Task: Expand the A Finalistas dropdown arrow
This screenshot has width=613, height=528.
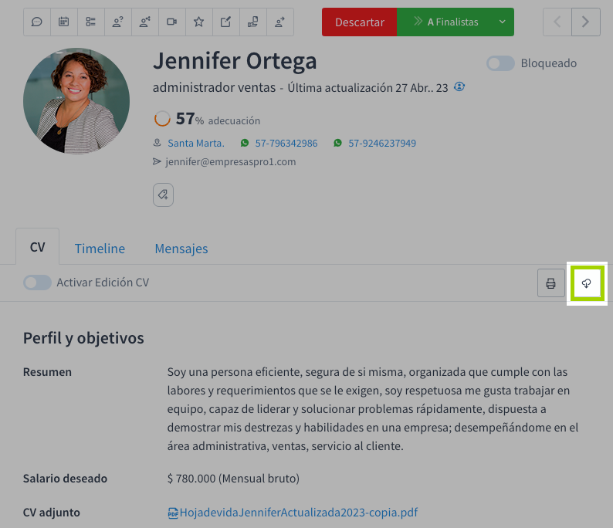Action: [503, 22]
